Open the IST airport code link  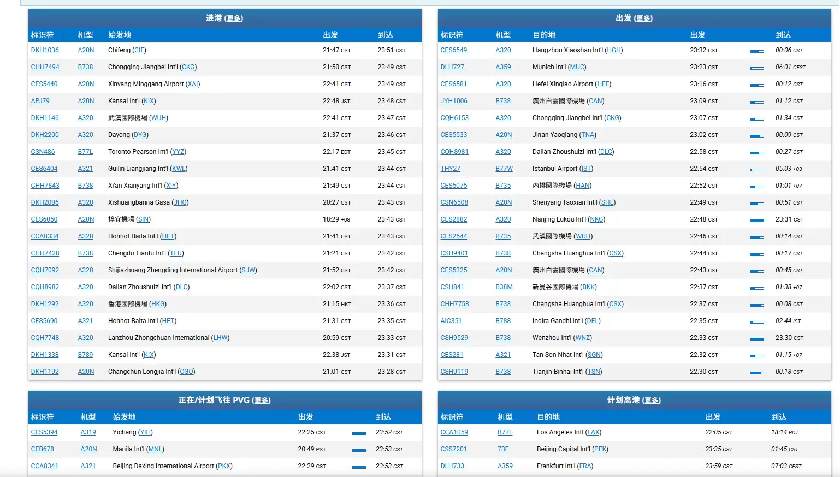tap(586, 169)
